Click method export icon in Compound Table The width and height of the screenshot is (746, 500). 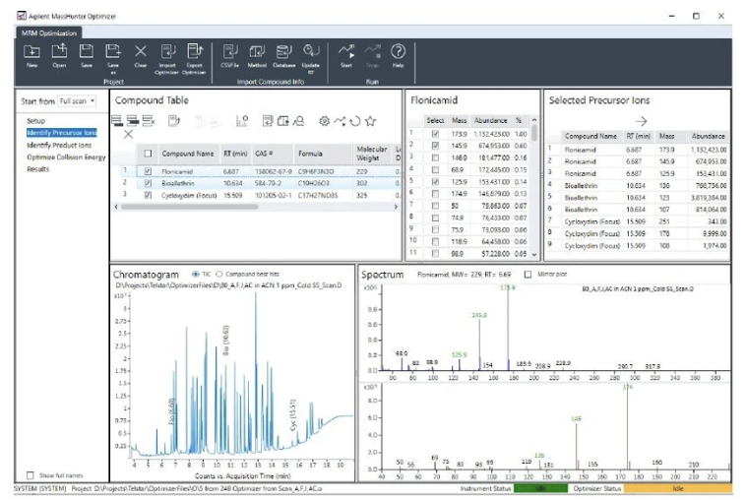tap(283, 121)
